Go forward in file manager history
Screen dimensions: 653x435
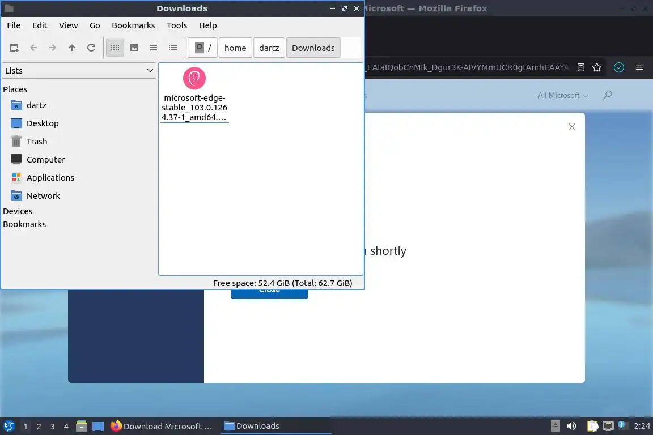point(53,48)
